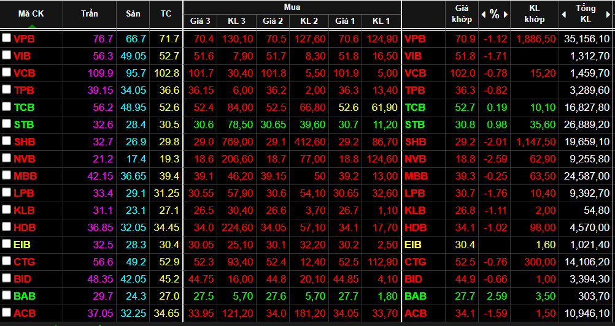615x326 pixels.
Task: Mark the EIB stock checkbox
Action: coord(6,244)
